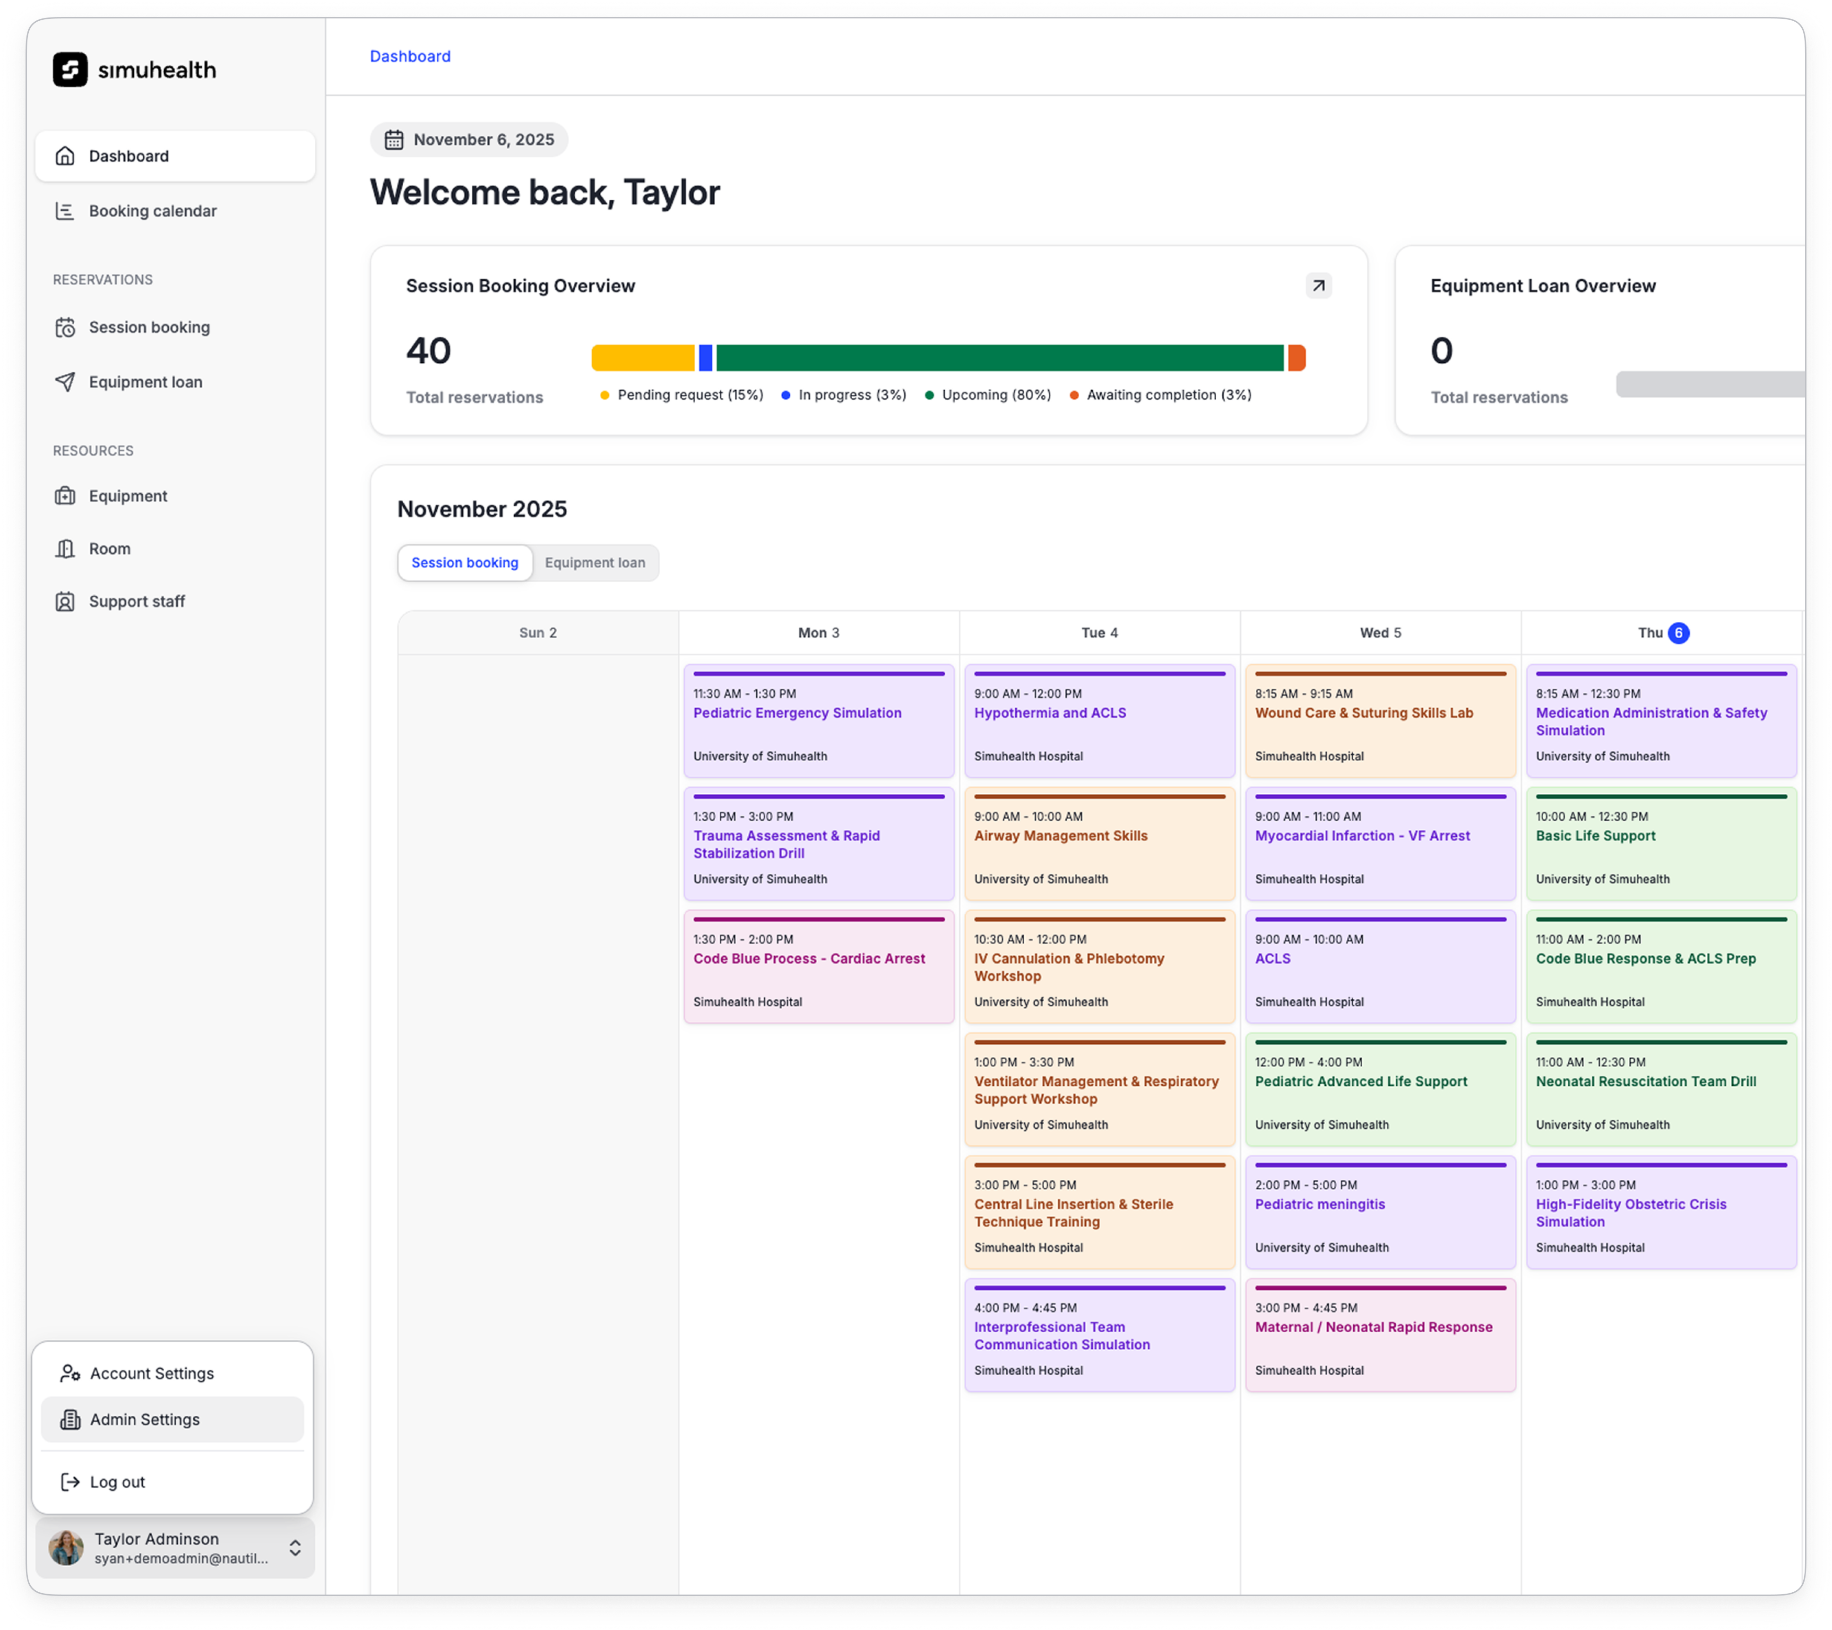Click the Session booking calendar-clock icon
1832x1630 pixels.
click(65, 327)
